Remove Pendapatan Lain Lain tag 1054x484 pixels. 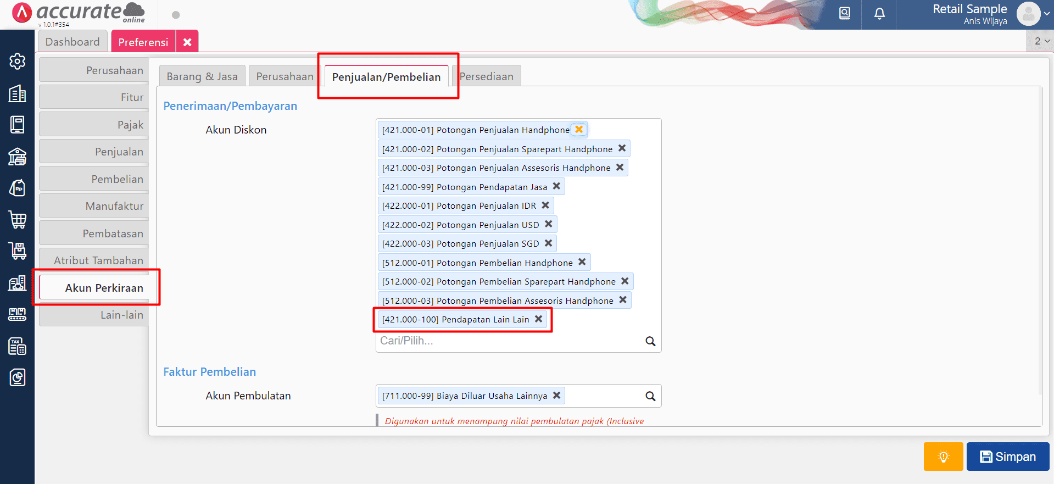(538, 319)
